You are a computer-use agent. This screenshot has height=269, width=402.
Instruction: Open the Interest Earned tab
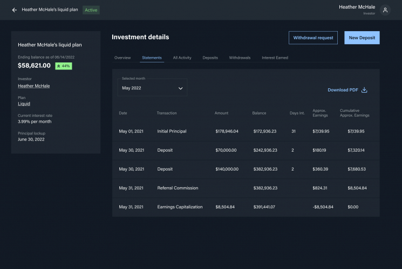point(275,58)
